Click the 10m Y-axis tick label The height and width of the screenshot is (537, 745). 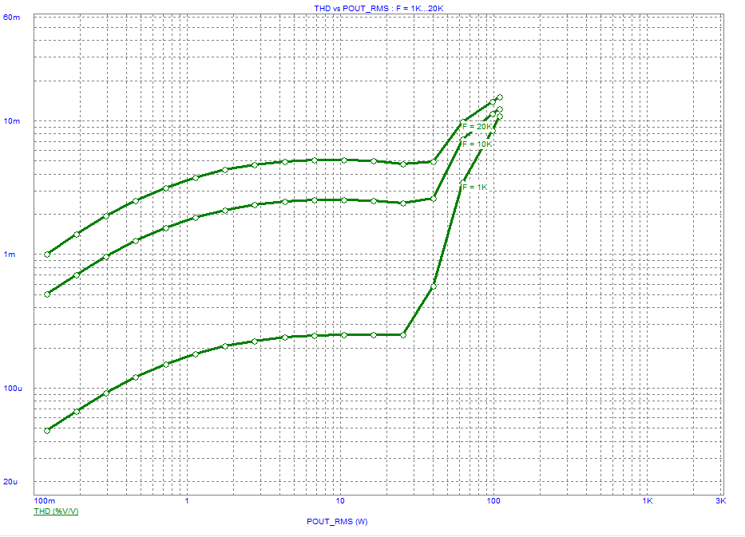pos(12,121)
